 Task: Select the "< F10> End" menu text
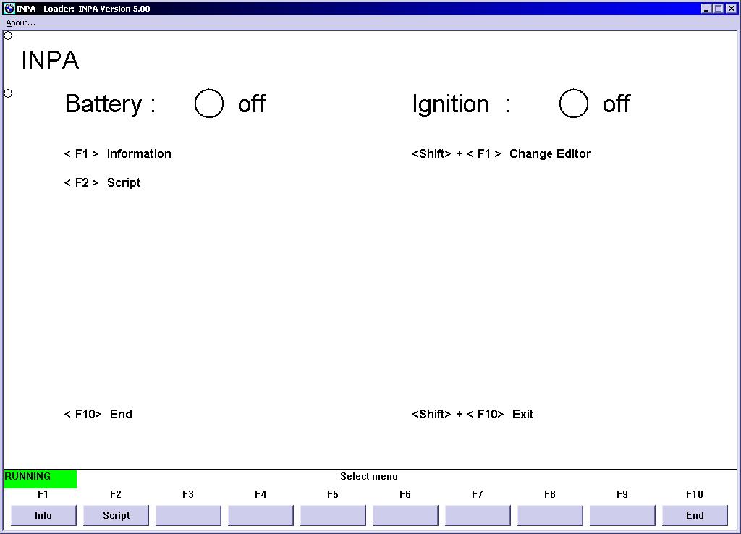(x=98, y=414)
